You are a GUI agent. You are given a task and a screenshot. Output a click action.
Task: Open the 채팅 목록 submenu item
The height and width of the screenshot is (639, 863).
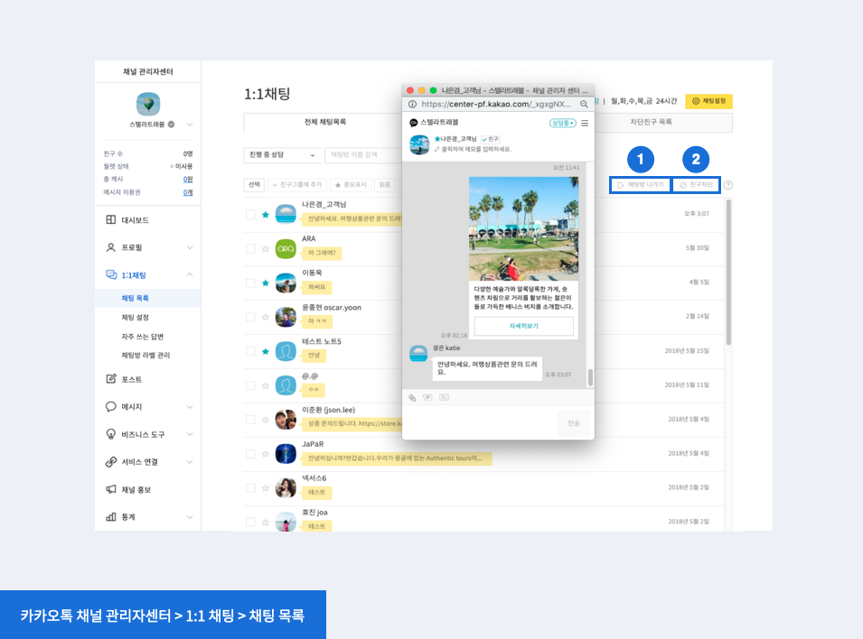[x=135, y=298]
